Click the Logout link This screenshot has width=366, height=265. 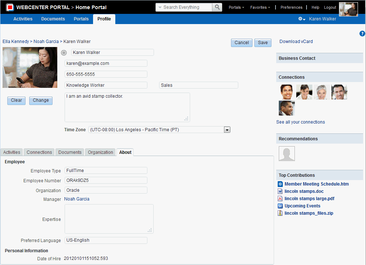(330, 7)
